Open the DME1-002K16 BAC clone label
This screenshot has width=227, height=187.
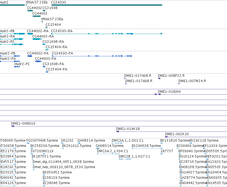click(177, 134)
